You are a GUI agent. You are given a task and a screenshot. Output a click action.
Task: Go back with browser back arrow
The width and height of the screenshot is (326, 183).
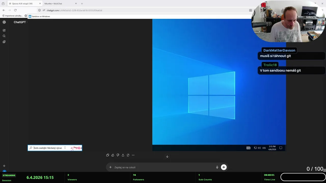click(x=4, y=10)
